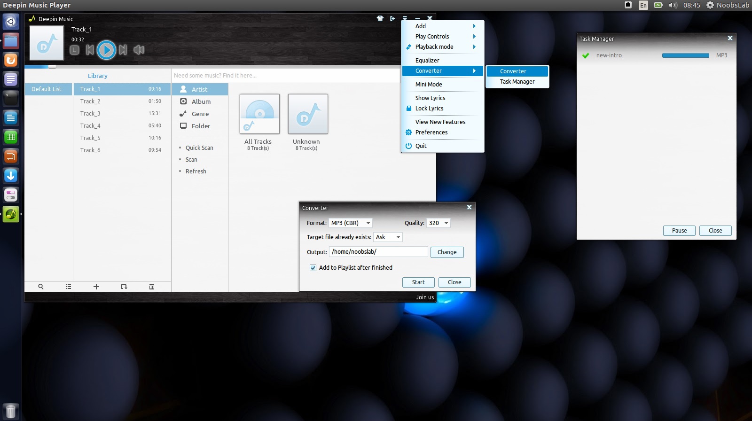The image size is (752, 421).
Task: Click the music search input field
Action: coord(286,75)
